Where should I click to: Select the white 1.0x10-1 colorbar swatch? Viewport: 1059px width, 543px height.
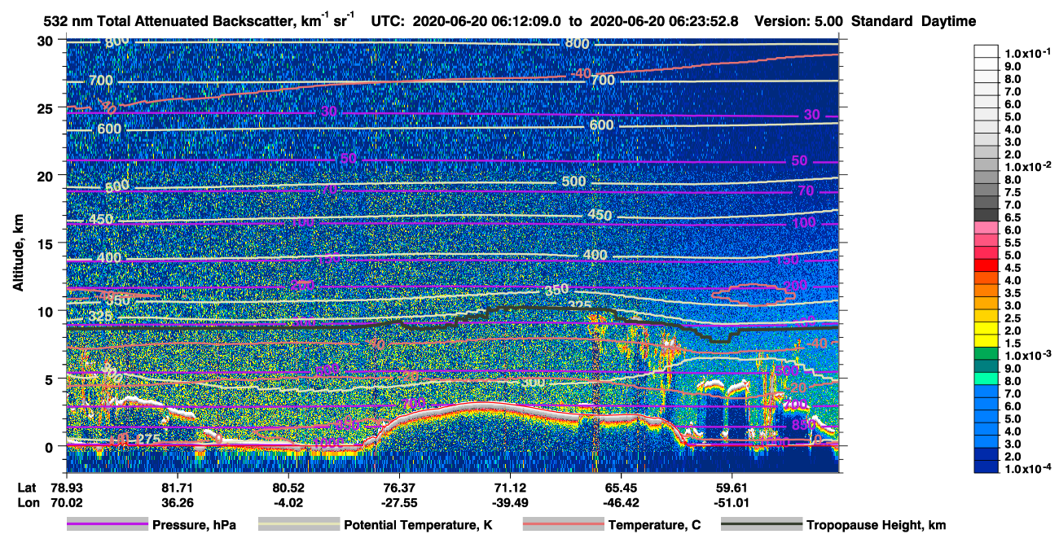pos(986,53)
